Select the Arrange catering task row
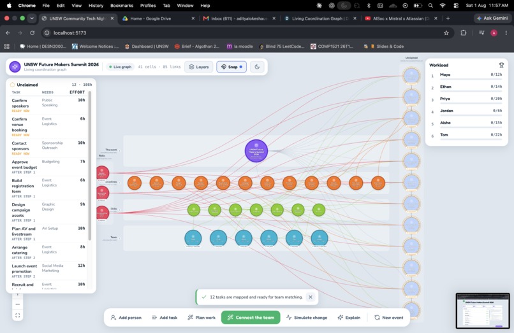The height and width of the screenshot is (333, 514). pyautogui.click(x=48, y=252)
